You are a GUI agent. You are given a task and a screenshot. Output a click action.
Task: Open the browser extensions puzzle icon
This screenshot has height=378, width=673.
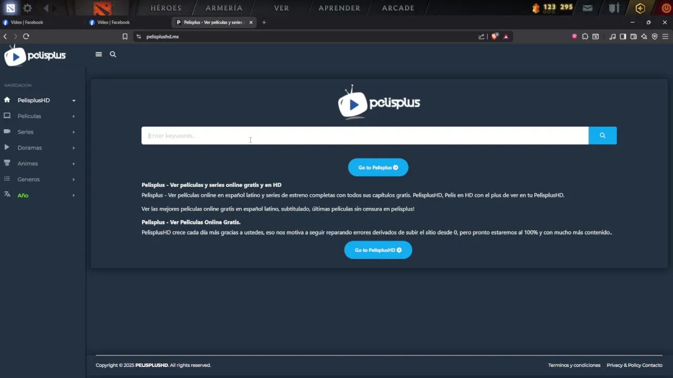point(585,37)
